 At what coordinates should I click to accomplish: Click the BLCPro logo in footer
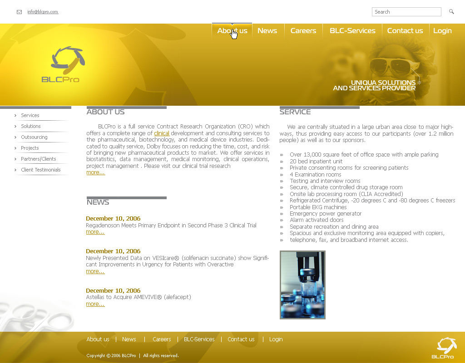[444, 348]
